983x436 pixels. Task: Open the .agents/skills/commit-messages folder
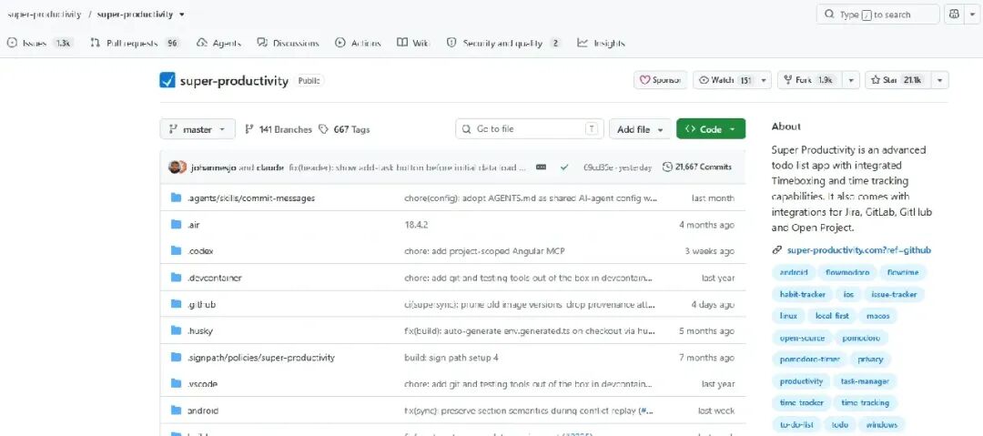251,198
